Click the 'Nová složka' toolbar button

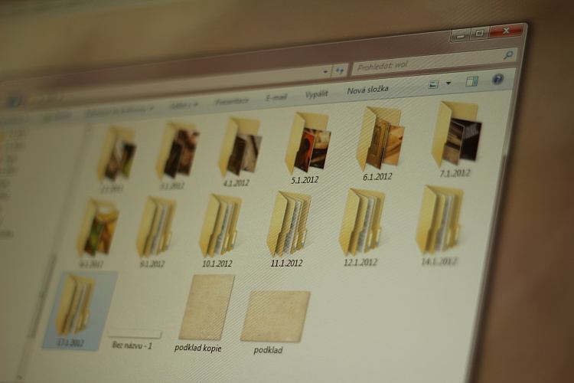[367, 90]
